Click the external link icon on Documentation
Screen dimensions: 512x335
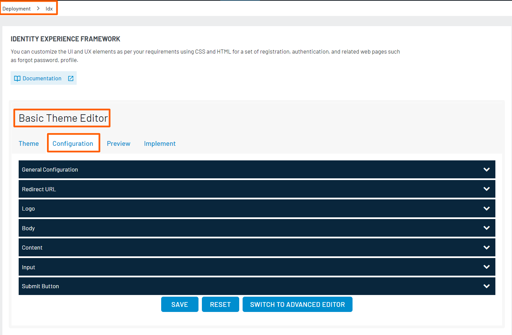click(x=71, y=79)
